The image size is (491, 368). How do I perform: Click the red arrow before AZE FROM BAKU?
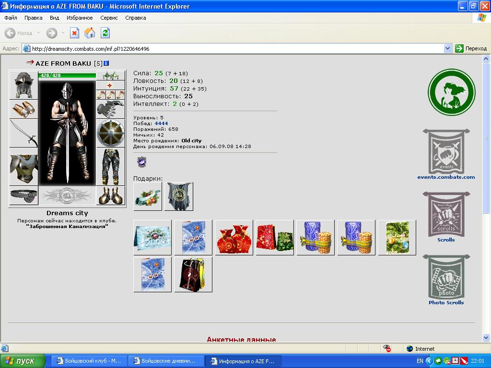coord(30,62)
